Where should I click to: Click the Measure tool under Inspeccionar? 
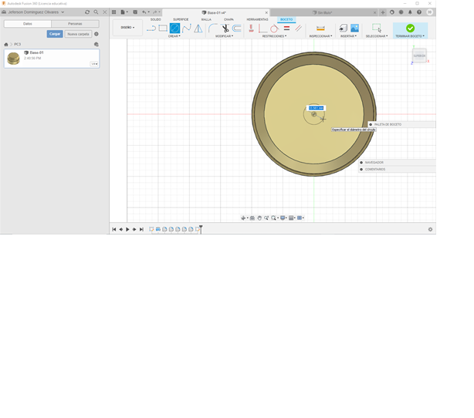[320, 29]
